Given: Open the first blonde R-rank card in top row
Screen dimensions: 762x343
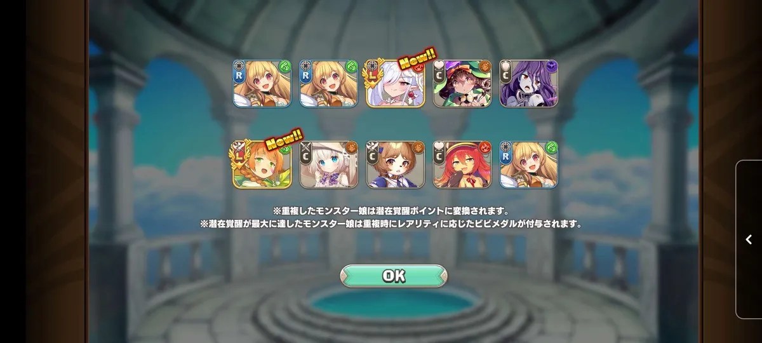Looking at the screenshot, I should click(262, 83).
